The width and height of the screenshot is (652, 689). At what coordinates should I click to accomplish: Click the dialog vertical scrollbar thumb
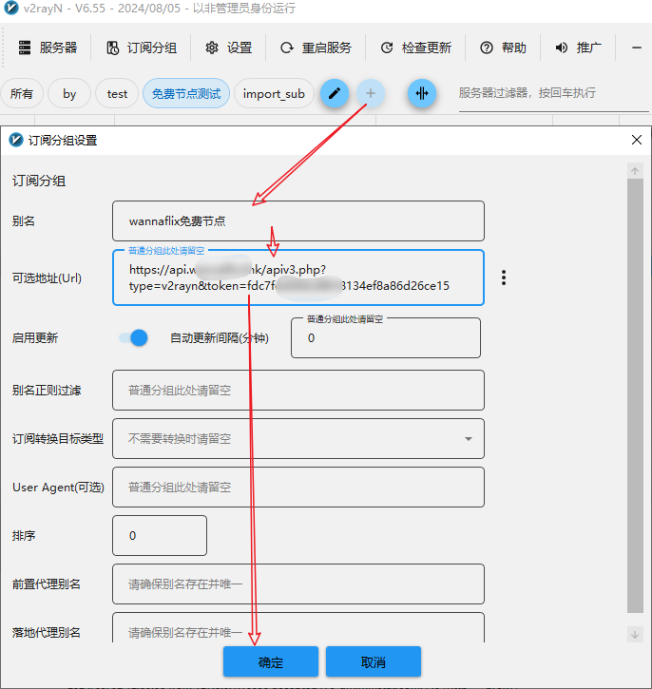coord(635,395)
